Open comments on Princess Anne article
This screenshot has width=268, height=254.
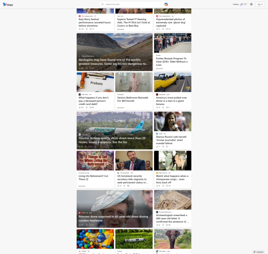91,225
